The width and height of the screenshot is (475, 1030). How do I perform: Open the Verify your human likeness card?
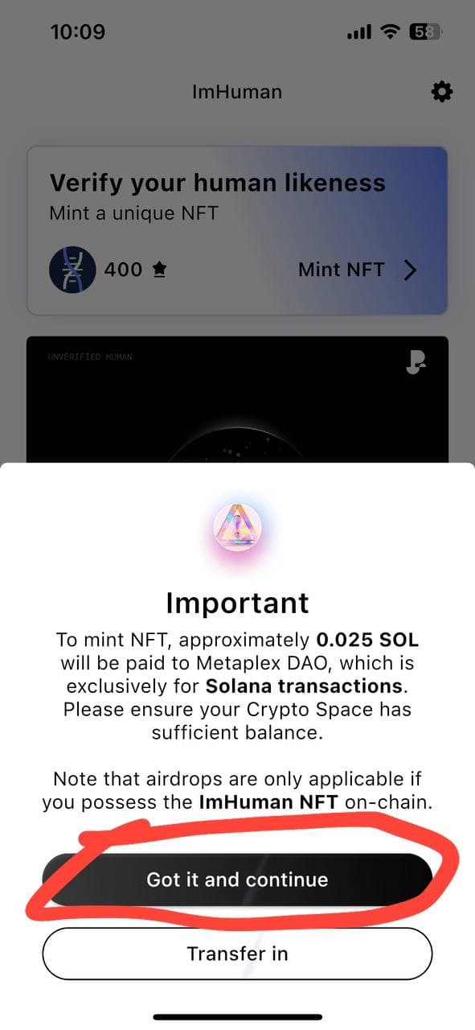237,230
